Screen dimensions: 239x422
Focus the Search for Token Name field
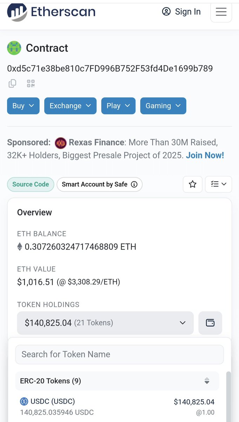(x=119, y=354)
